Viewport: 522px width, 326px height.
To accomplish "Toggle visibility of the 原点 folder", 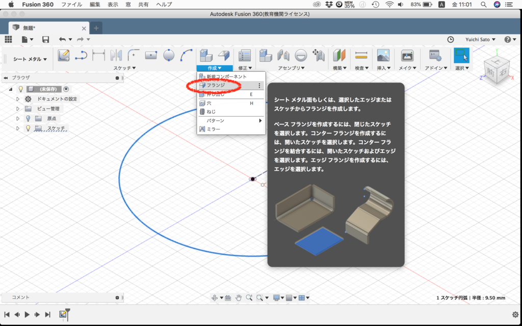I will pyautogui.click(x=28, y=119).
